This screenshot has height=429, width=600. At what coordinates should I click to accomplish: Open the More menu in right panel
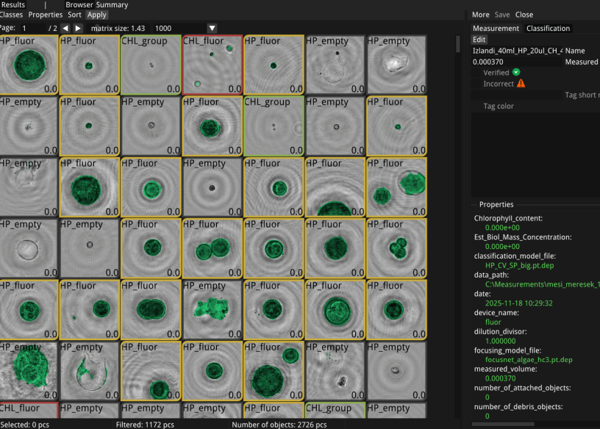tap(480, 15)
